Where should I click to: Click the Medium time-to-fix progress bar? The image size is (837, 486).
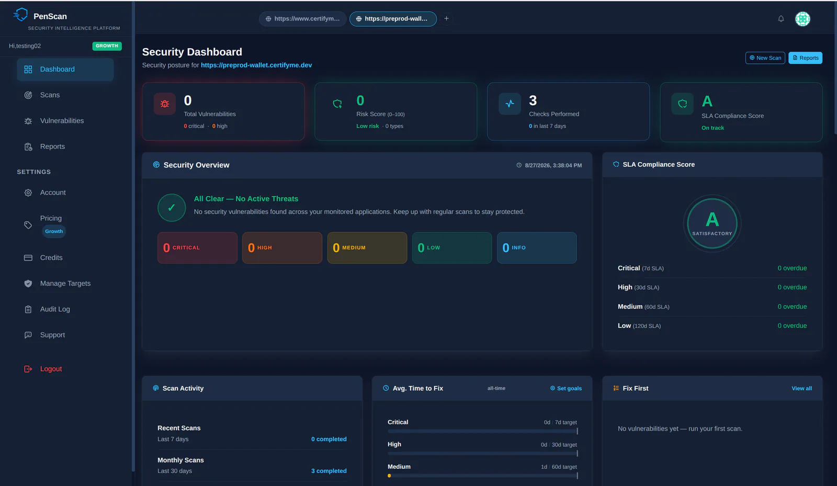point(483,476)
